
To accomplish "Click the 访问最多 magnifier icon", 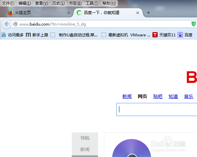I will (4, 35).
